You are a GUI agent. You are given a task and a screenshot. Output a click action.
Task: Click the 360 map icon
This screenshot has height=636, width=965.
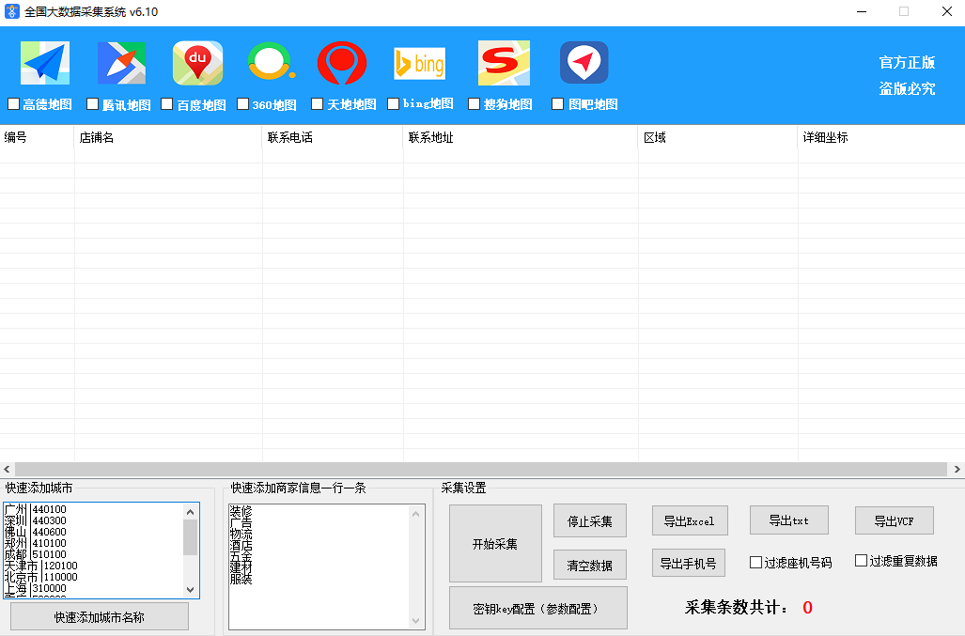[272, 64]
